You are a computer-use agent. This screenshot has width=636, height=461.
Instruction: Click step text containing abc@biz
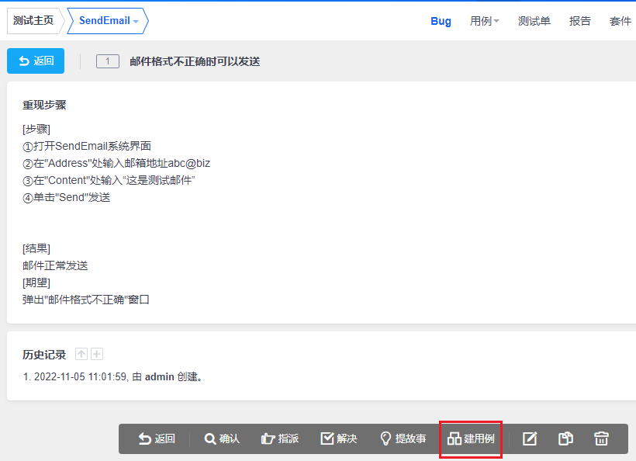(116, 163)
